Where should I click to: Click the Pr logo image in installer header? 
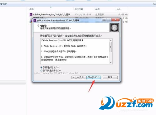(x=114, y=28)
